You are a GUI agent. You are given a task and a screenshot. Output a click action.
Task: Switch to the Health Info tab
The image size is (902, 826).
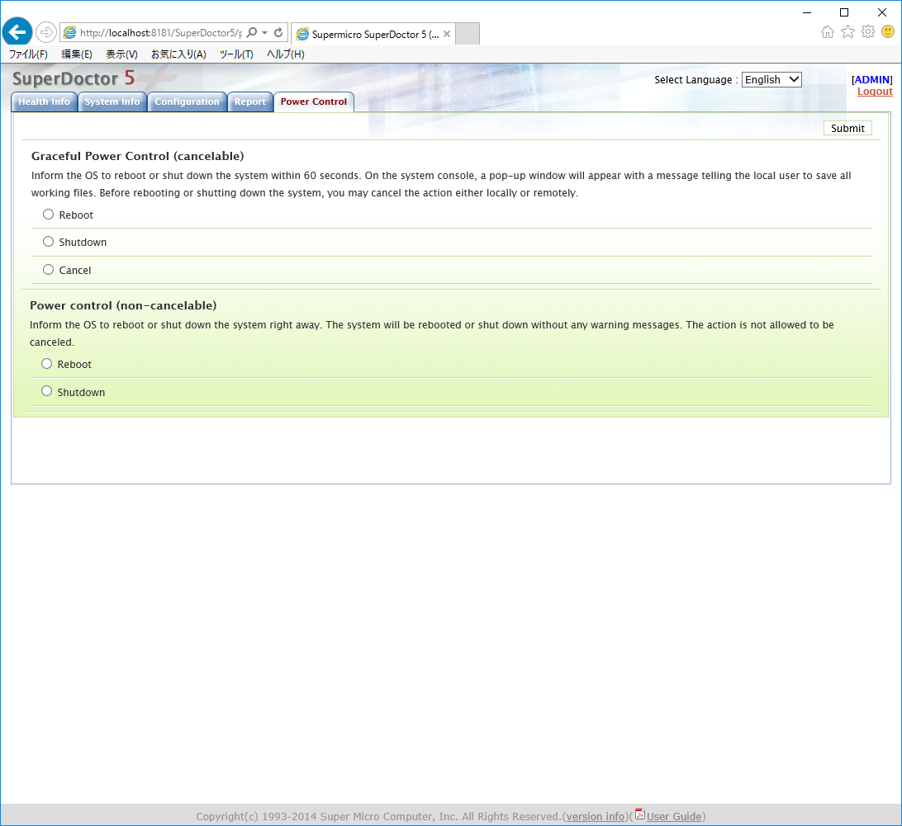[45, 101]
